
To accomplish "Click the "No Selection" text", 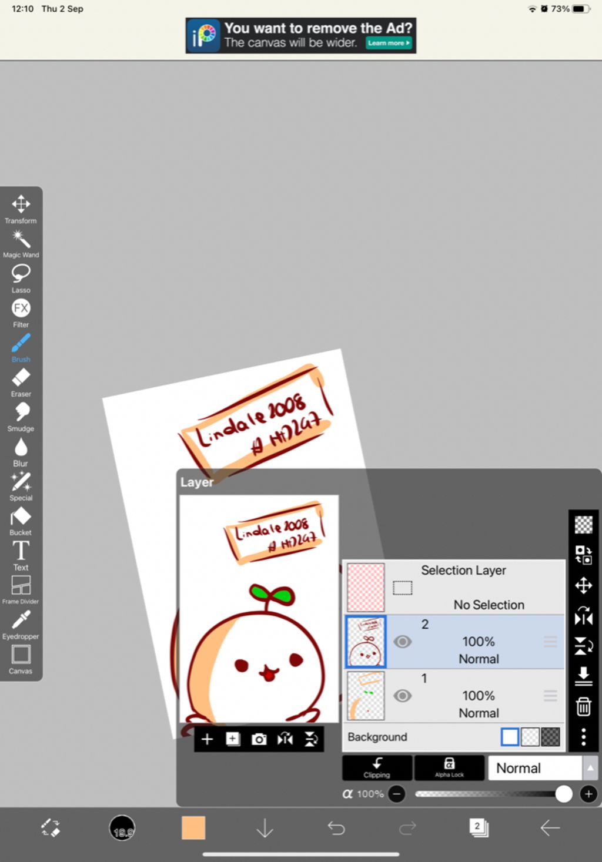I will (x=489, y=605).
